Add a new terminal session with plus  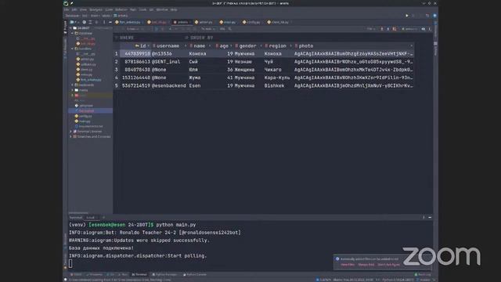point(103,218)
